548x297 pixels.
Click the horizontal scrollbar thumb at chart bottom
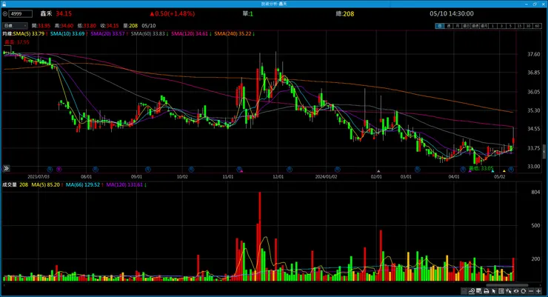(x=507, y=285)
